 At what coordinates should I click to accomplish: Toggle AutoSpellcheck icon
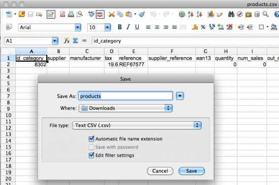(x=100, y=14)
